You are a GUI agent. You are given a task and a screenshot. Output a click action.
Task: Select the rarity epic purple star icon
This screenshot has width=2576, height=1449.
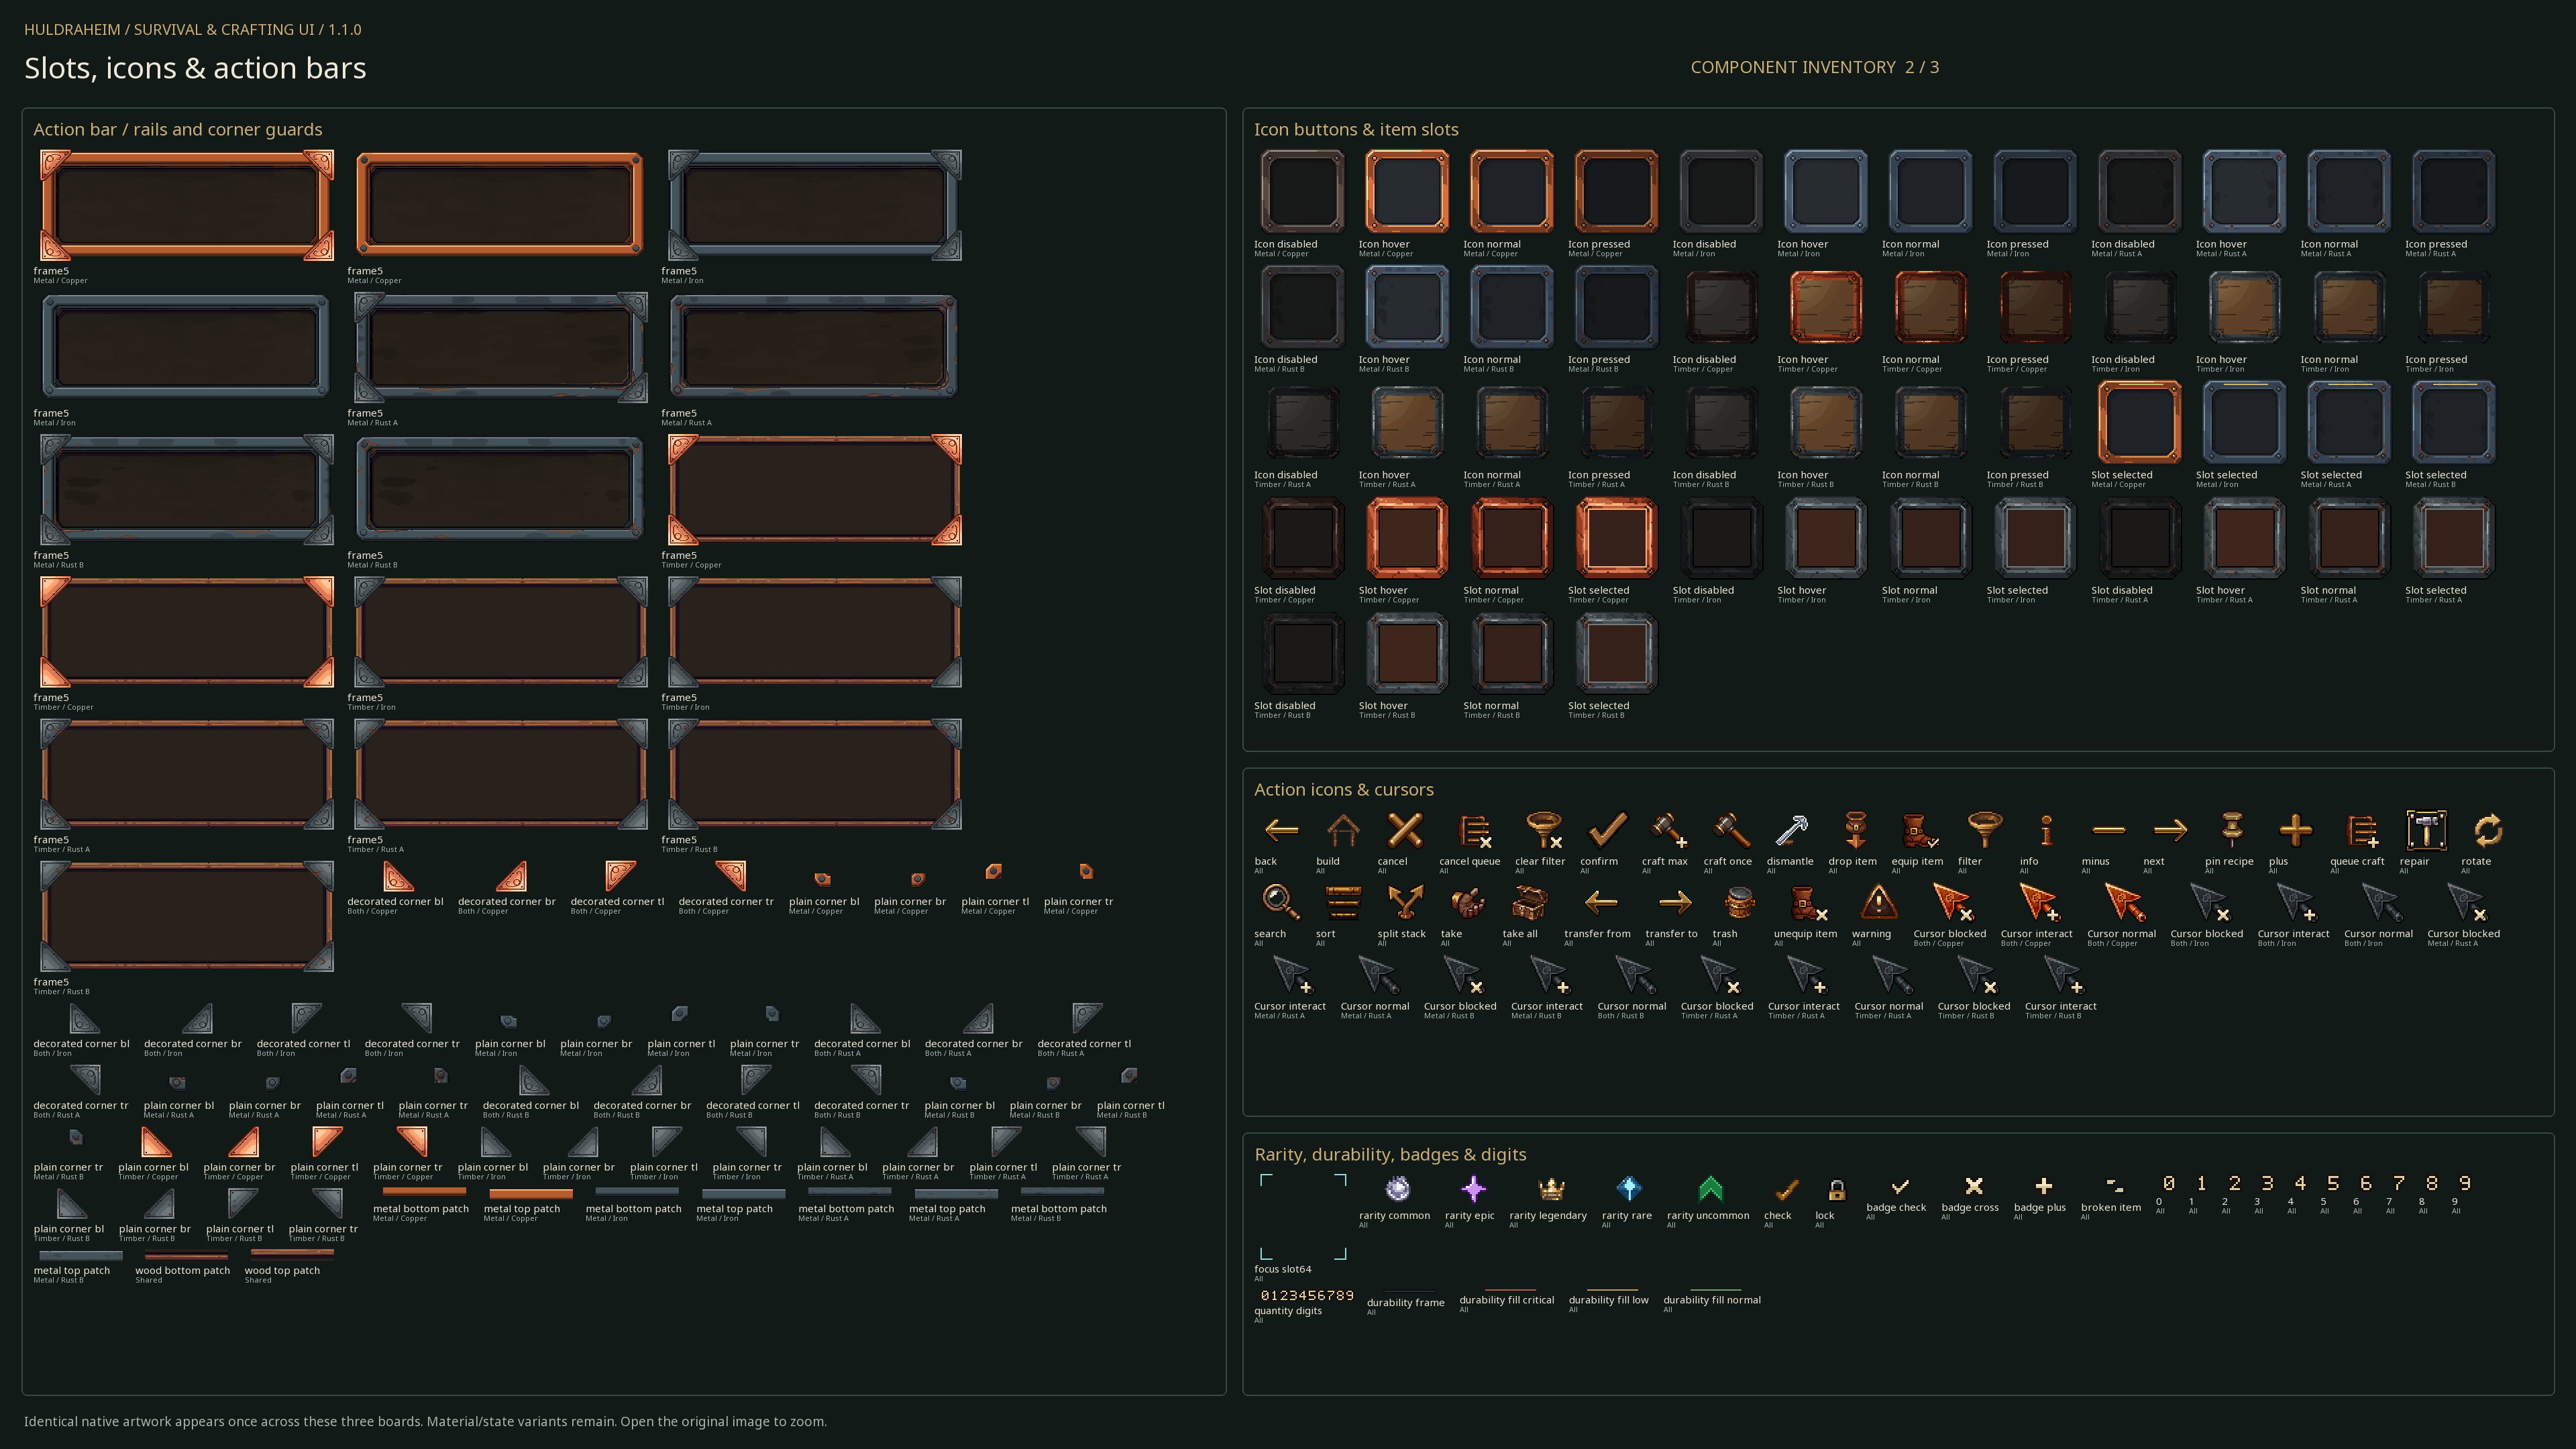click(1473, 1188)
